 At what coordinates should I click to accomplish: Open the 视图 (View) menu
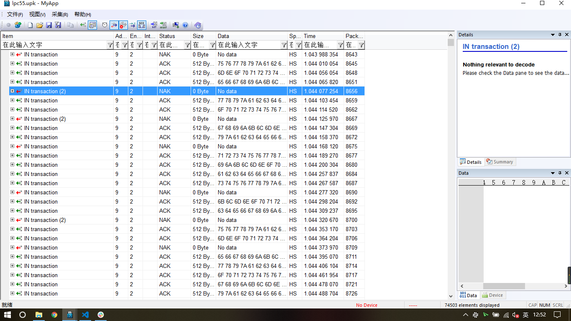[x=38, y=15]
